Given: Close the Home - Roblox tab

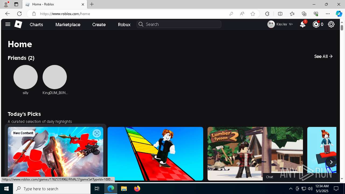Looking at the screenshot, I should point(83,4).
